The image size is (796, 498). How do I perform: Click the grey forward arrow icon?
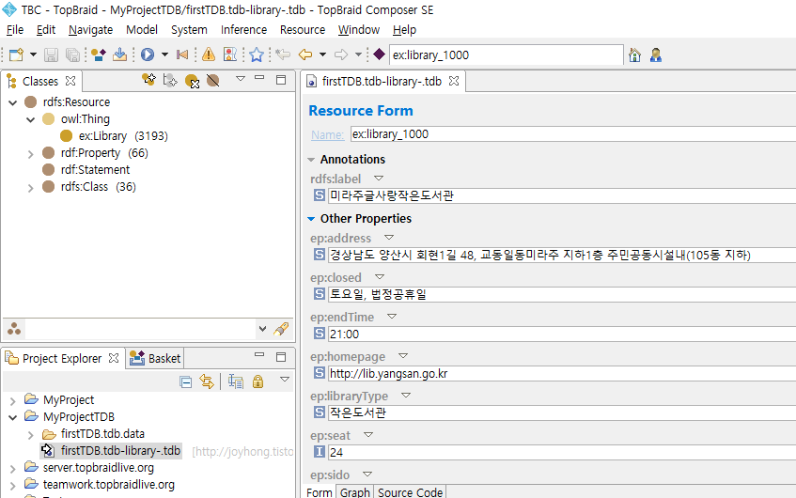click(341, 54)
